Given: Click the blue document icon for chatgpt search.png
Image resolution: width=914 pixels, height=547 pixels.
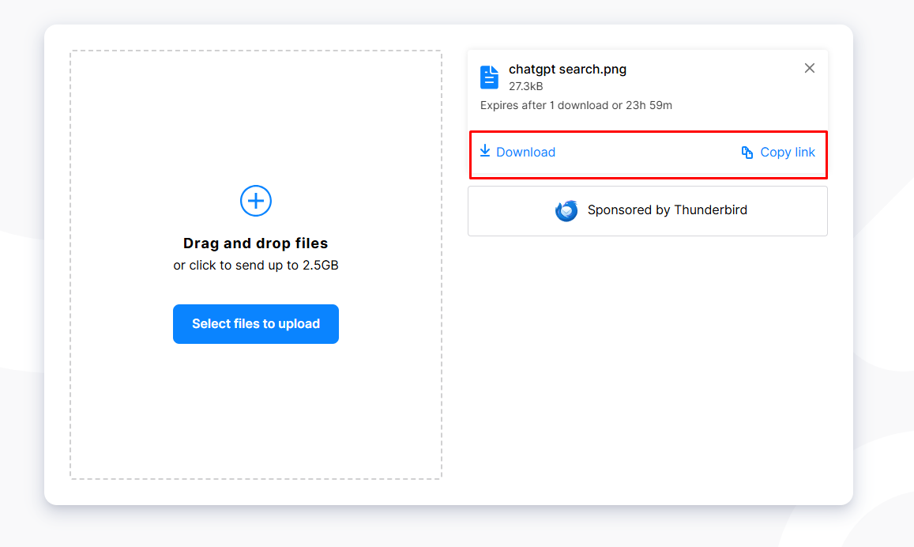Looking at the screenshot, I should click(x=490, y=77).
